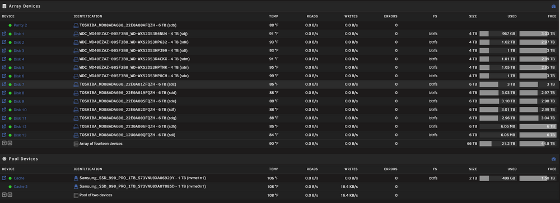Screen dimensions: 560x203
Task: Collapse array rows with up arrow
Action: [10, 143]
